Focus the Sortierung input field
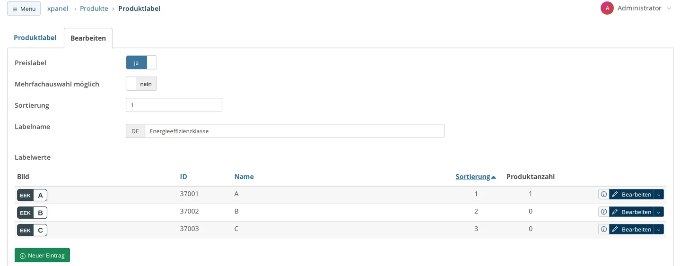Viewport: 681px width, 266px height. [x=174, y=105]
